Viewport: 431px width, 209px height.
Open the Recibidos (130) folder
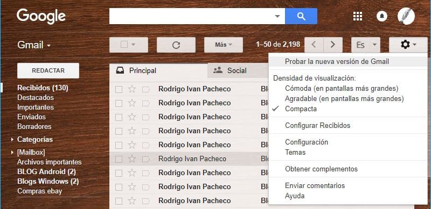click(43, 88)
